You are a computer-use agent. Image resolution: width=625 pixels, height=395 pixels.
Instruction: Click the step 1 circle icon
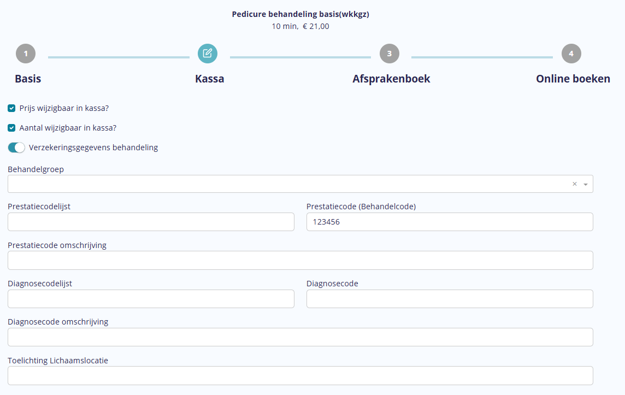tap(26, 54)
